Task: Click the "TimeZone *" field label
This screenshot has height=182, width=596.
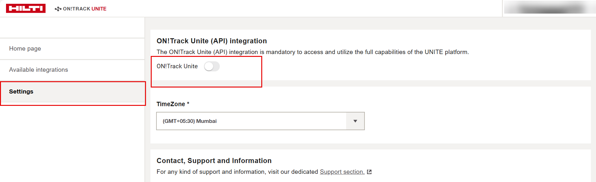Action: point(173,104)
